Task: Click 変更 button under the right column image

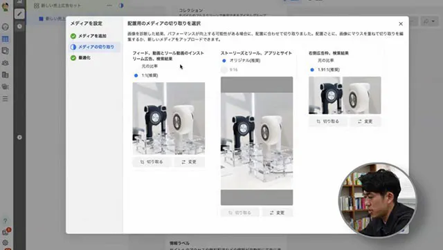Action: [x=365, y=122]
